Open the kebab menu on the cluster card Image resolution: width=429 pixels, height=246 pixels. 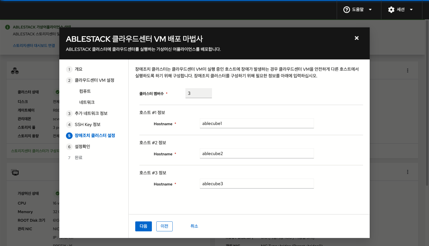[407, 70]
